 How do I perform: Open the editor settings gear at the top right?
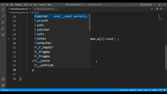point(157,9)
